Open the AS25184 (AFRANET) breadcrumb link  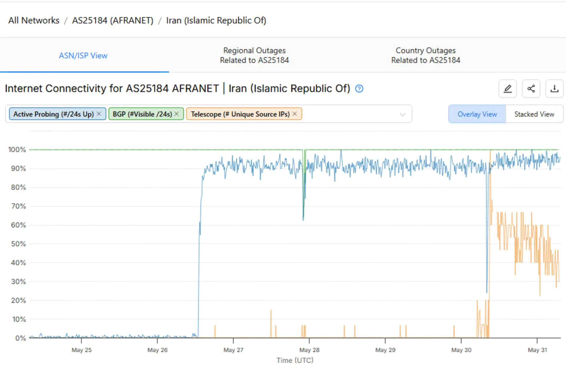[113, 20]
